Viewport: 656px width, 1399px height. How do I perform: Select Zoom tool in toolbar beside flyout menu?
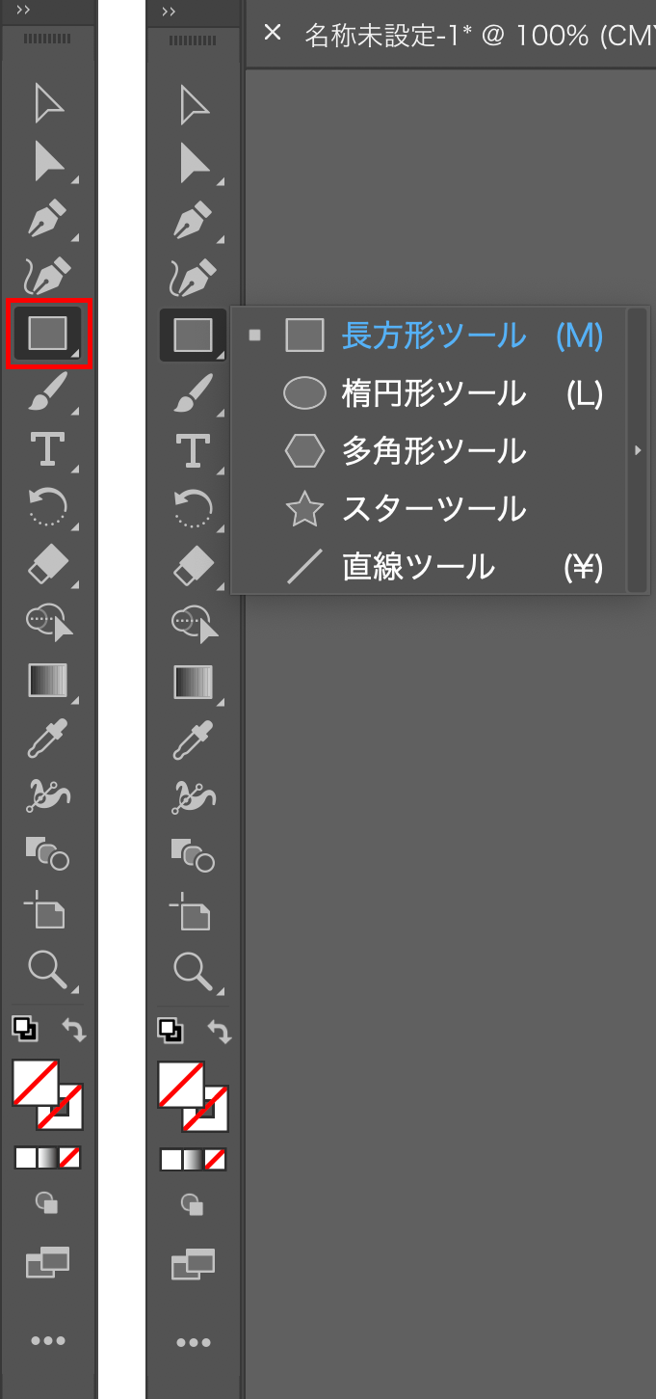click(x=194, y=970)
